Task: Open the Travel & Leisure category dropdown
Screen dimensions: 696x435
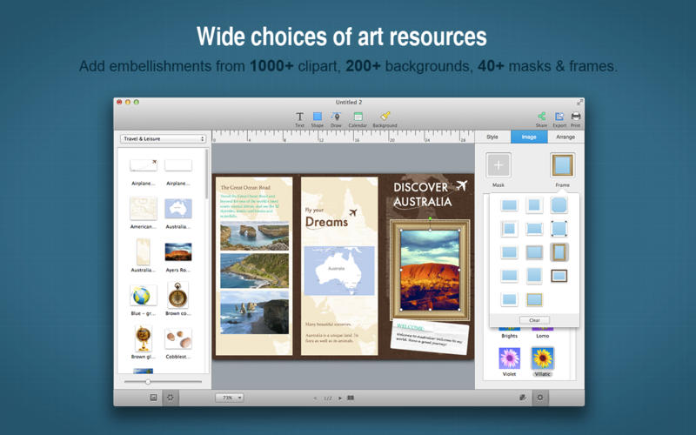Action: (x=163, y=138)
